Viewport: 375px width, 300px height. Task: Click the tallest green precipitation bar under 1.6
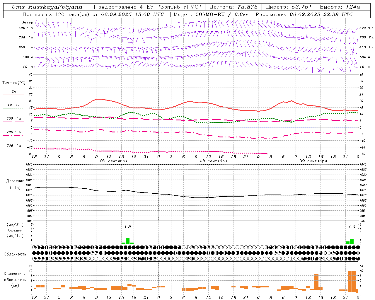[x=352, y=241]
